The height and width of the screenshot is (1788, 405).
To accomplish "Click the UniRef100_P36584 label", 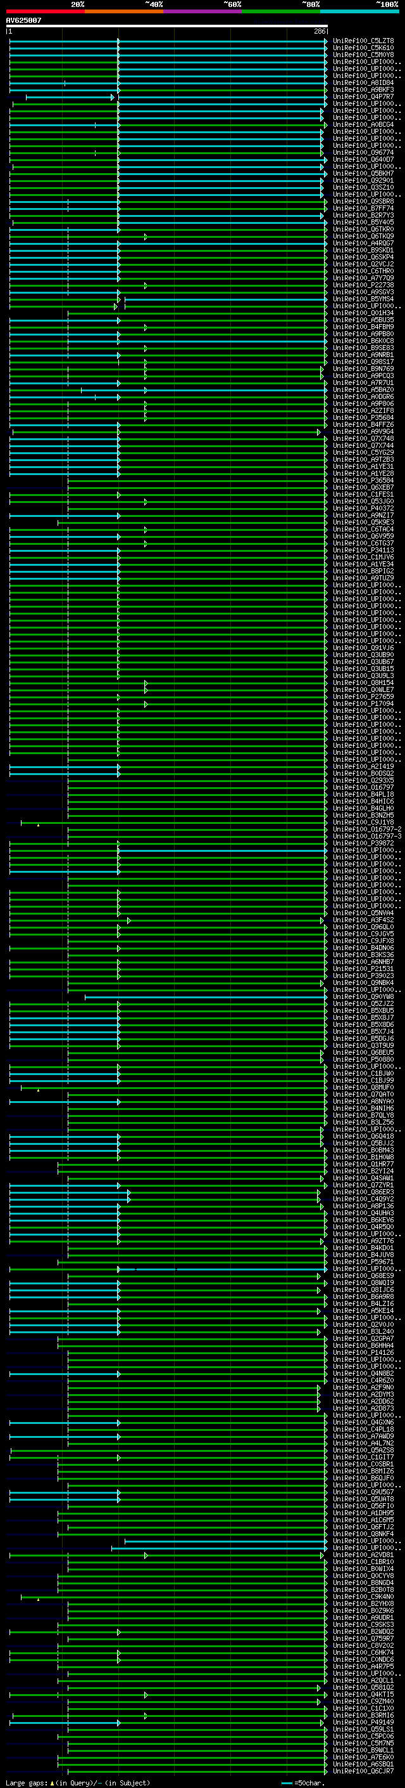I will coord(363,480).
